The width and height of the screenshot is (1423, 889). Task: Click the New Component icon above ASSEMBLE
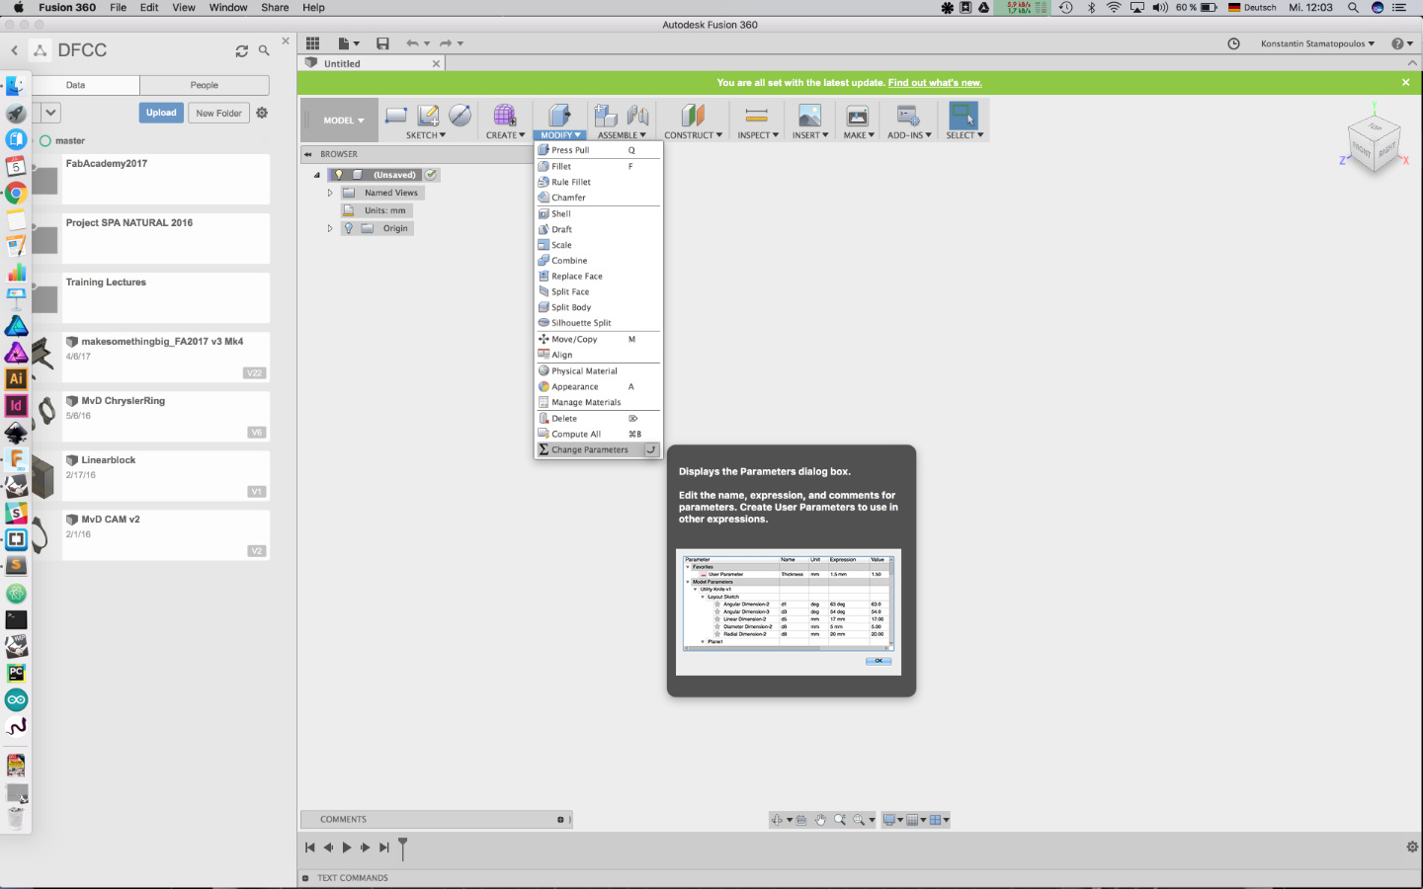[606, 116]
